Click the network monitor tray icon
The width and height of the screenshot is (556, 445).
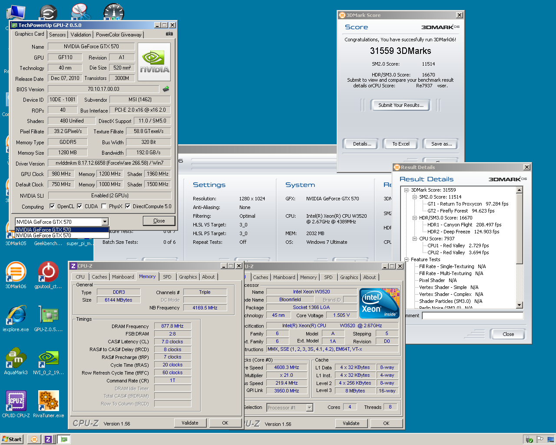tap(550, 439)
